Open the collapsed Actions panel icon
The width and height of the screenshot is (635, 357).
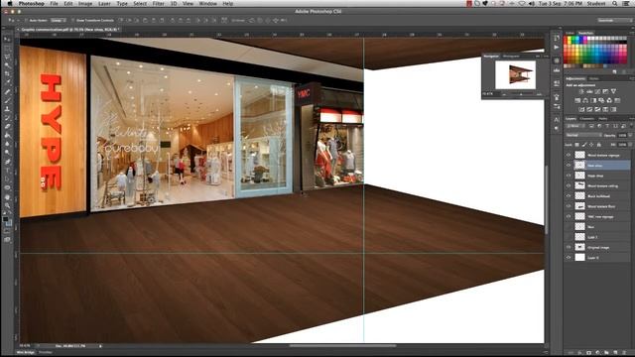[x=557, y=47]
